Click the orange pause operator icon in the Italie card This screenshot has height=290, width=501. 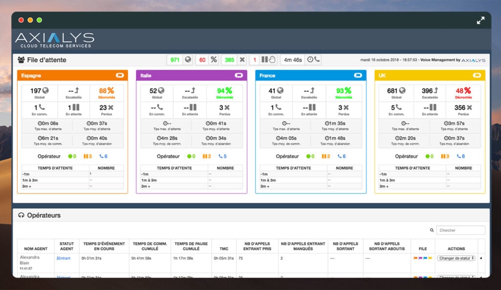point(205,156)
